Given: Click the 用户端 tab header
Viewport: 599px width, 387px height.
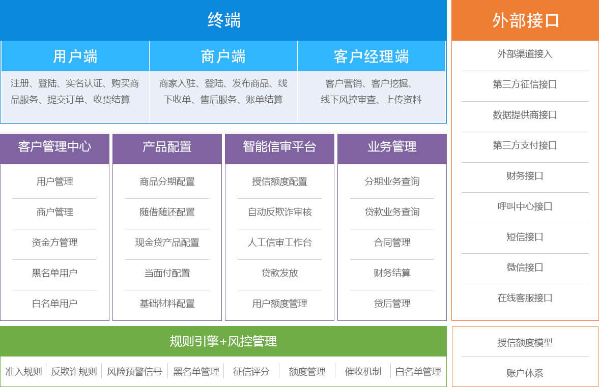Looking at the screenshot, I should [x=75, y=56].
